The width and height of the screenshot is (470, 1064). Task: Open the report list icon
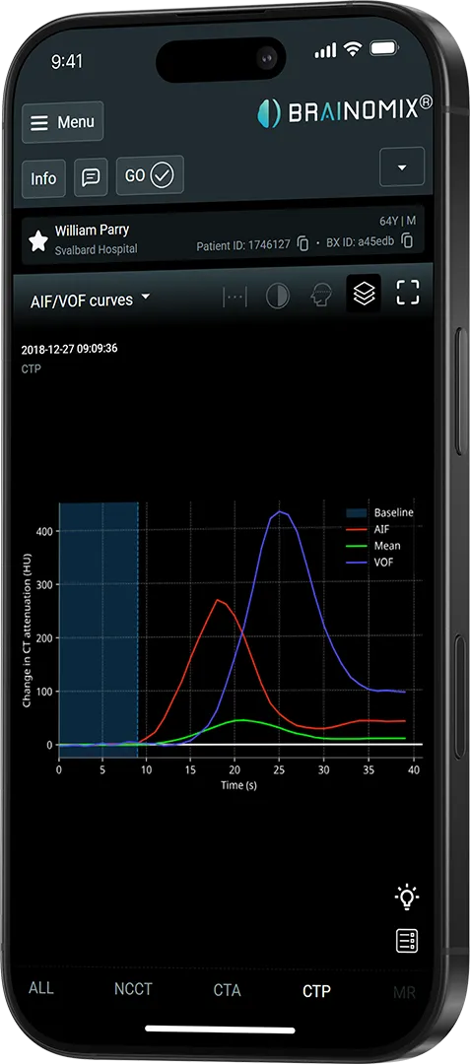(407, 941)
